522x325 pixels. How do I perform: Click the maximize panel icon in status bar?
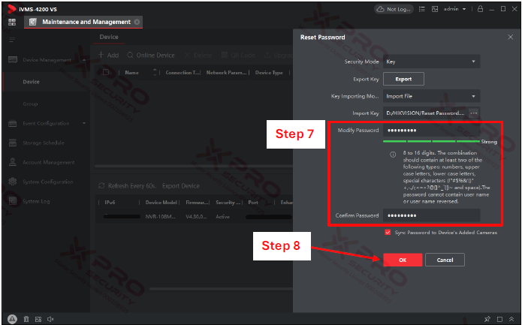(x=499, y=319)
